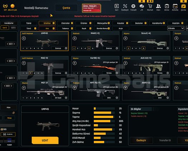Switch to the Materyaller tab
Viewport: 188px width, 151px height.
(102, 23)
